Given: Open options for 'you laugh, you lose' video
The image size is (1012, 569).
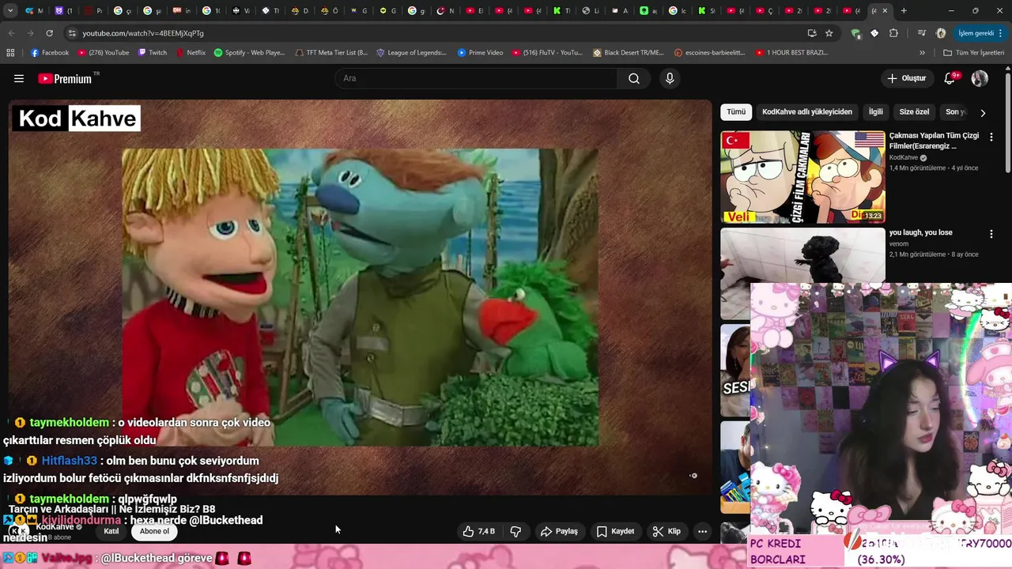Looking at the screenshot, I should [991, 234].
